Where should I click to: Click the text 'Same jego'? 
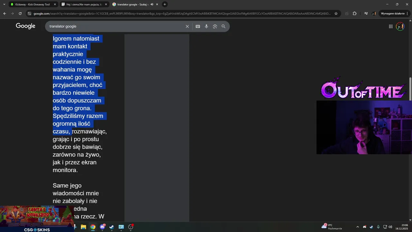click(67, 186)
